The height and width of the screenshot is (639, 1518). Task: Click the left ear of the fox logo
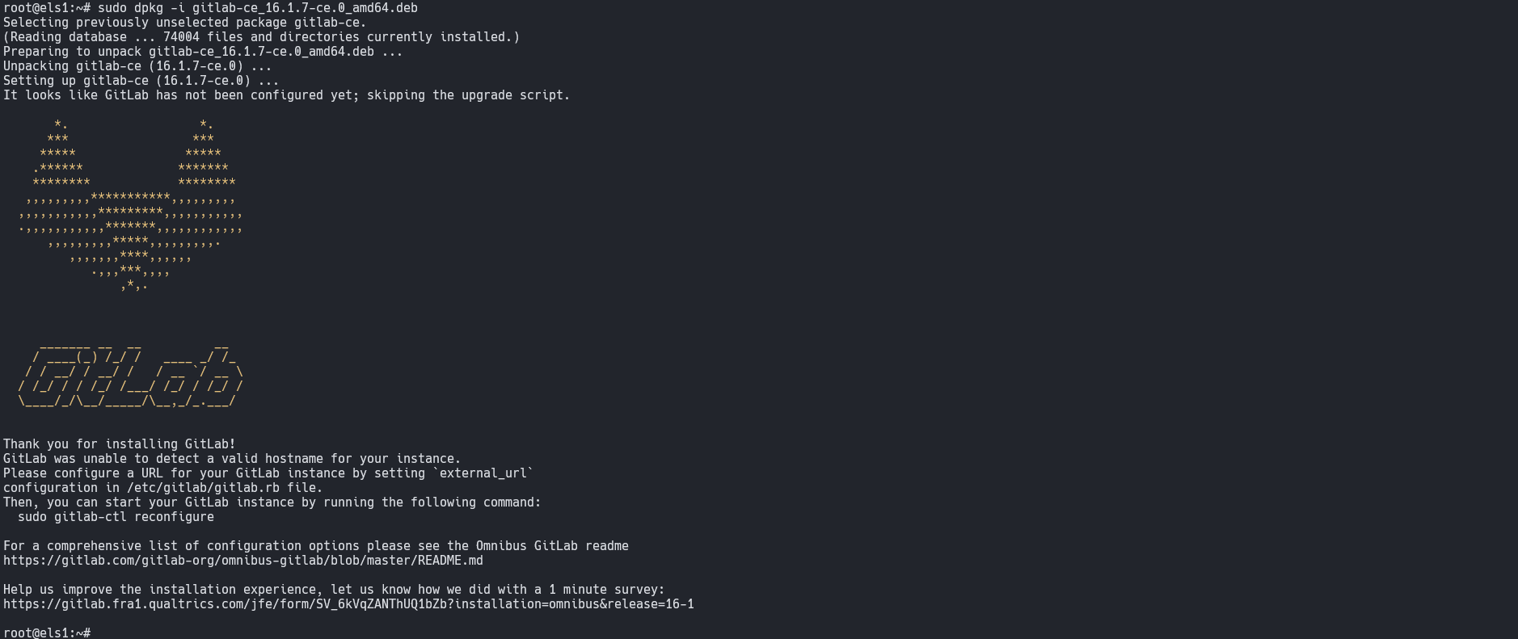click(x=61, y=153)
